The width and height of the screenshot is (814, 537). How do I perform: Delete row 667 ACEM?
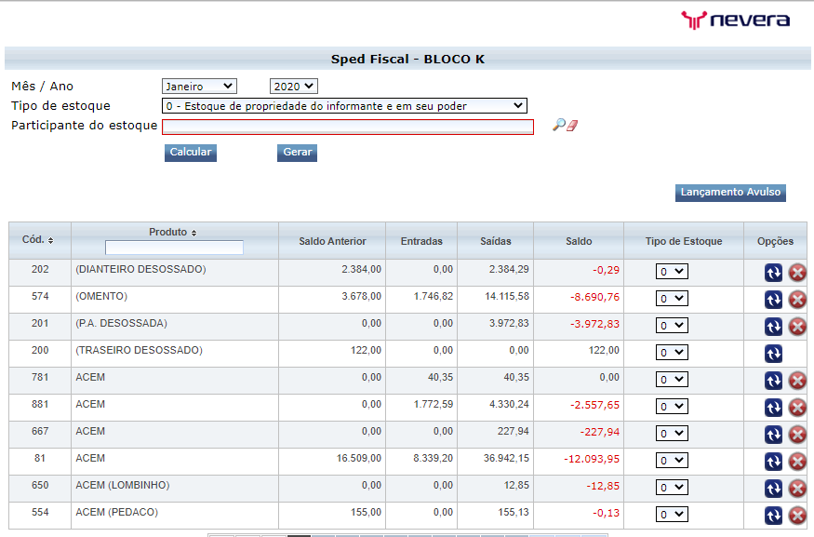coord(797,435)
